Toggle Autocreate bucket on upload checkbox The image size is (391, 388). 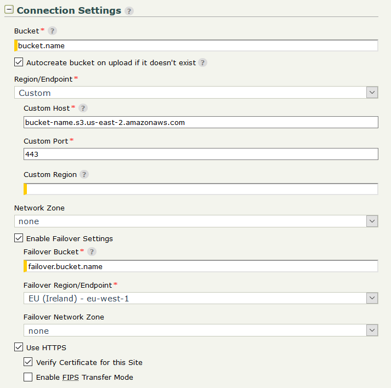(19, 62)
